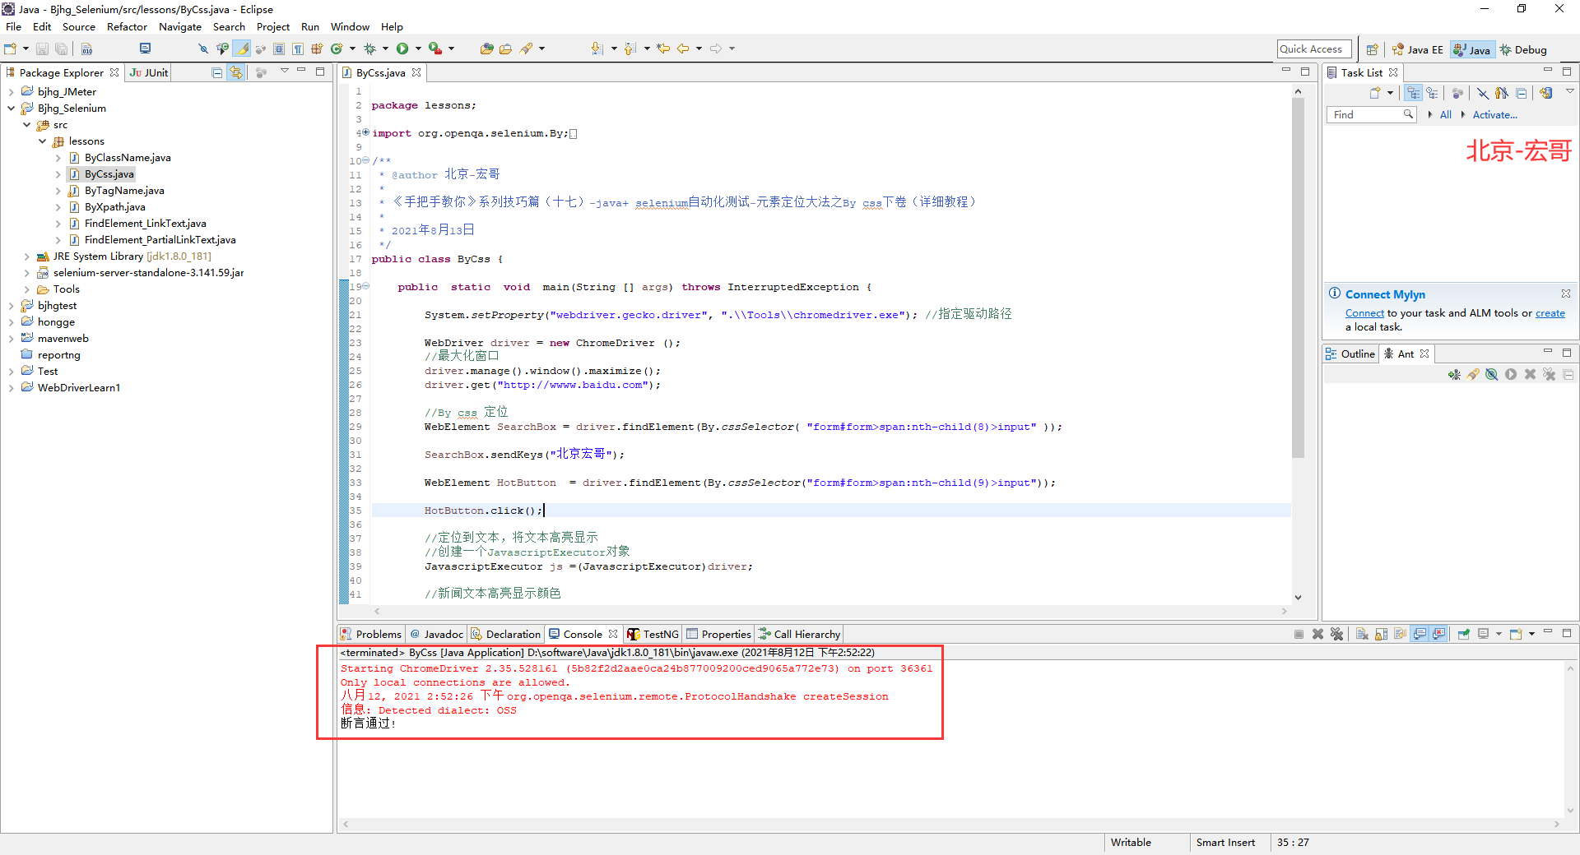Click Clear Console icon
The image size is (1580, 855).
[1362, 634]
